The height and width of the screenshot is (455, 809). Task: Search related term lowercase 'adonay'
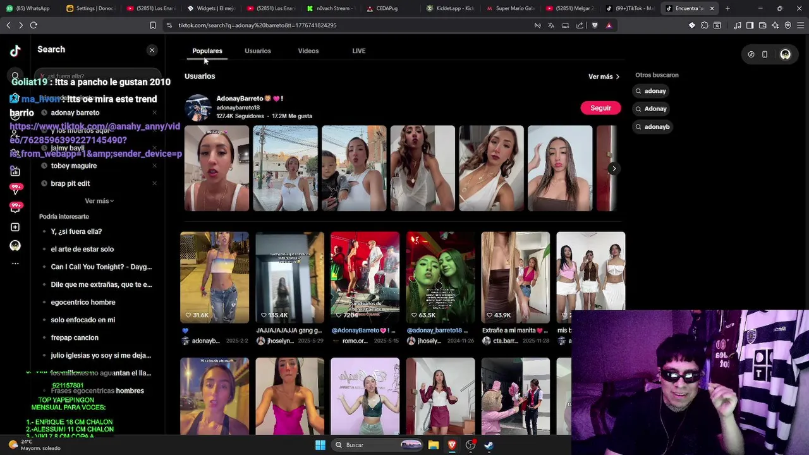click(x=650, y=91)
